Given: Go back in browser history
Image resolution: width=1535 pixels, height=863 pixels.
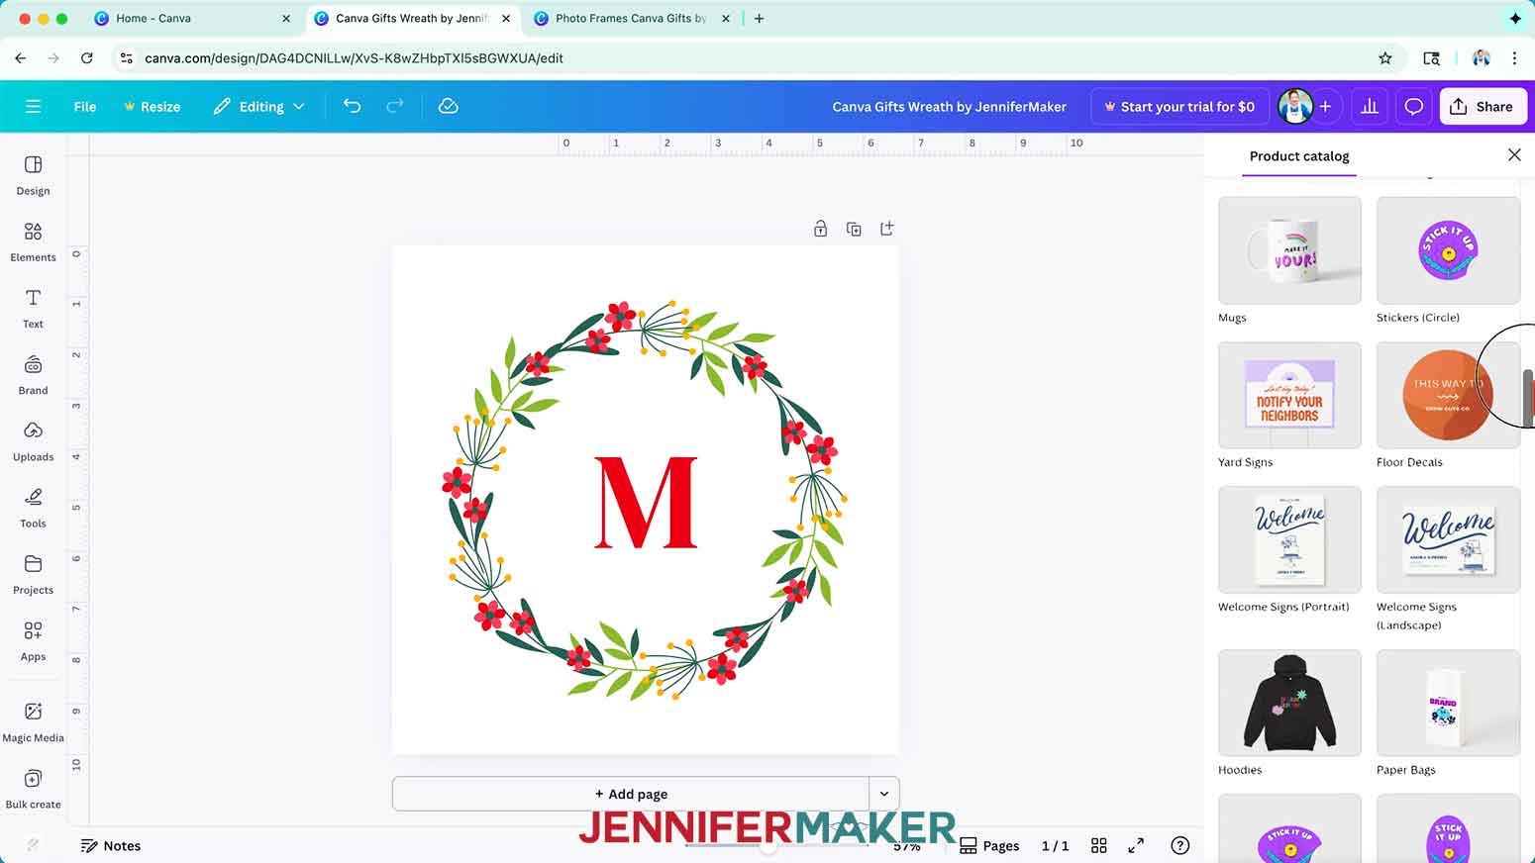Looking at the screenshot, I should click(21, 58).
